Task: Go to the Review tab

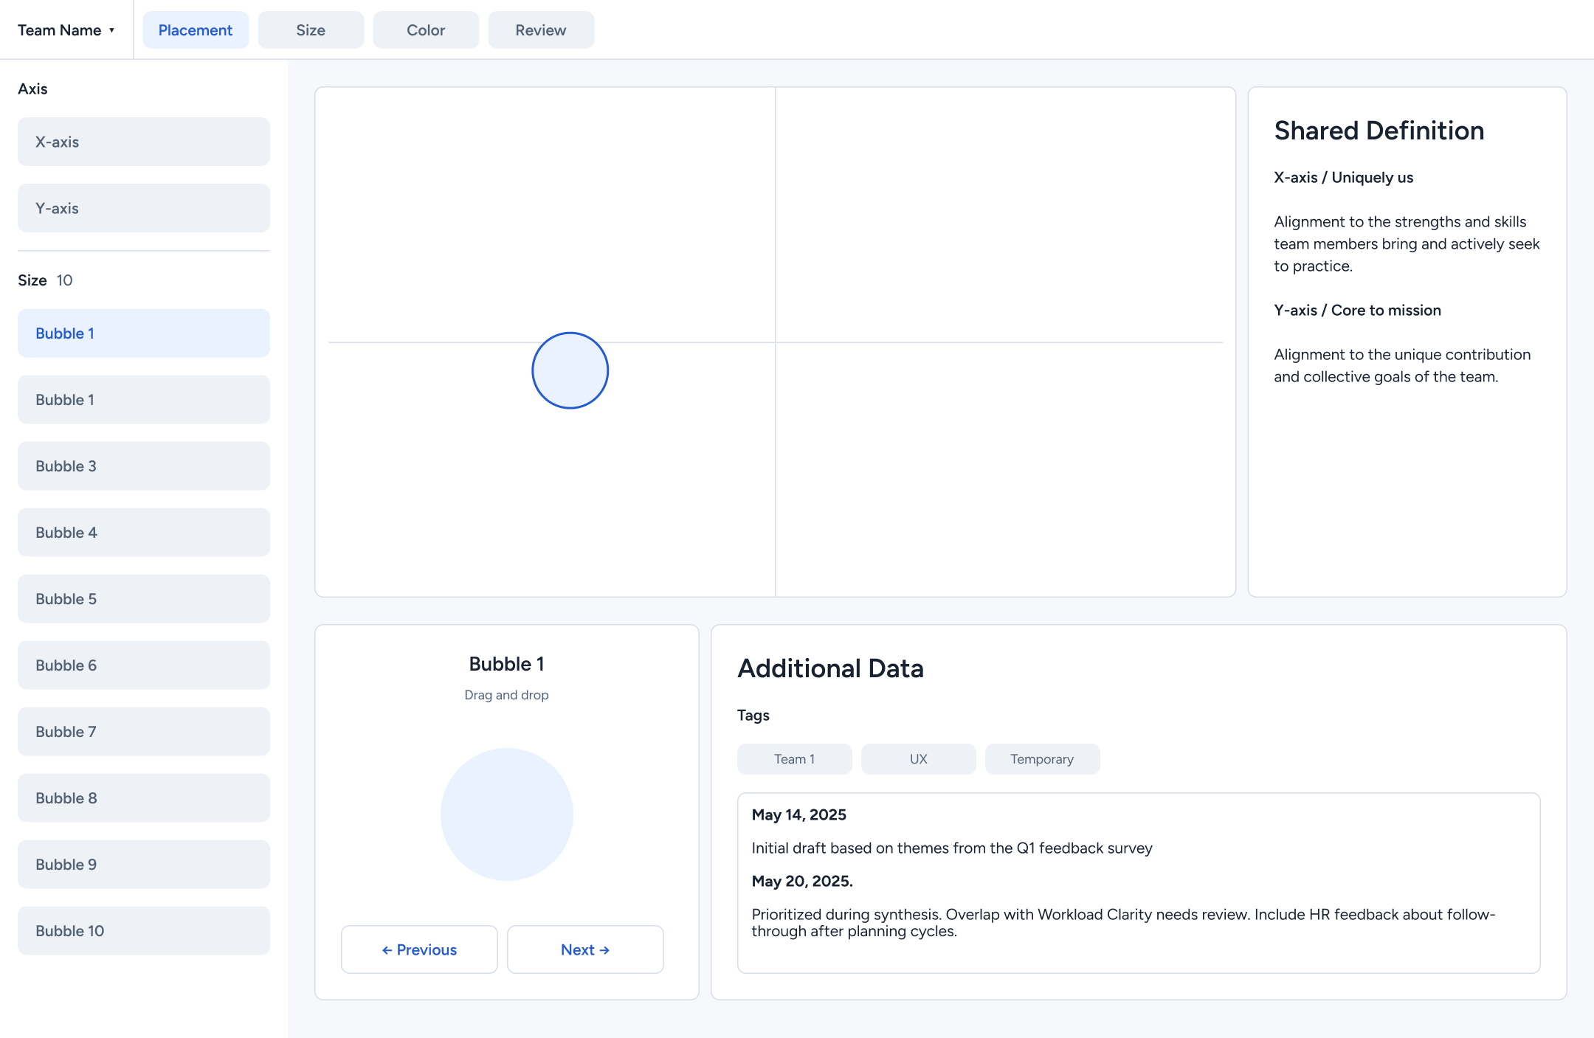Action: click(x=541, y=30)
